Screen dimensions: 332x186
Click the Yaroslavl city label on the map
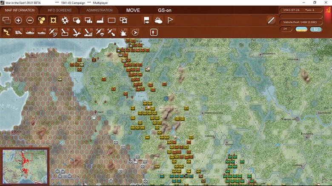pos(289,119)
